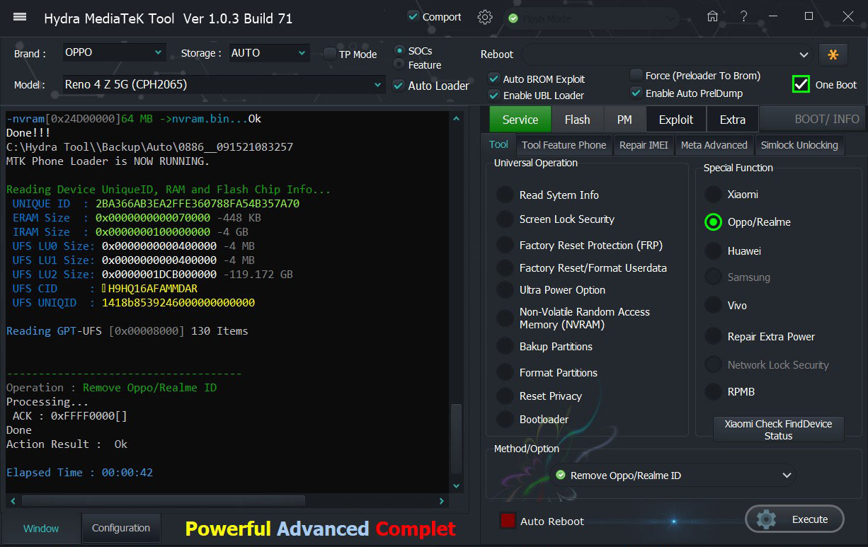868x547 pixels.
Task: Click green status icon in Flash Mode field
Action: [x=513, y=18]
